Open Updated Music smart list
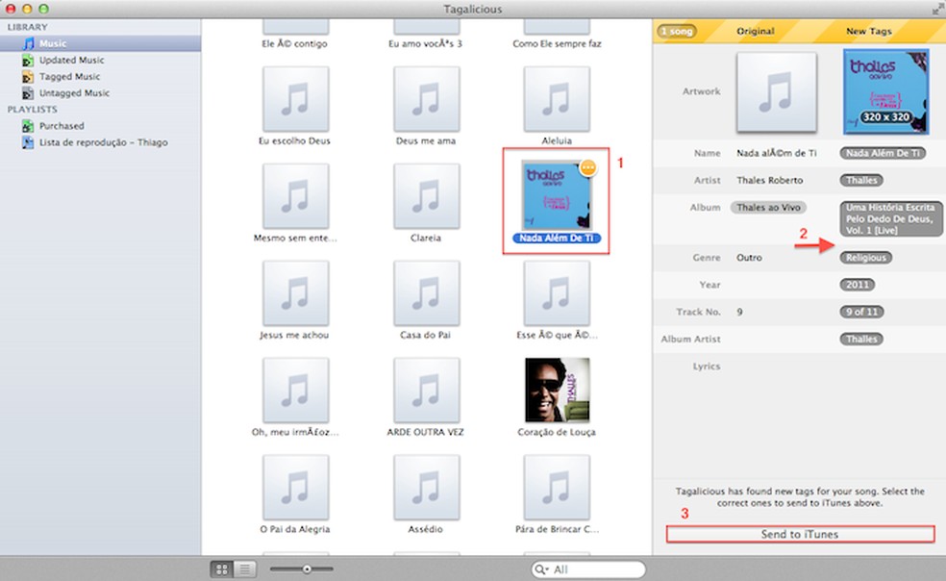This screenshot has height=581, width=946. (71, 60)
